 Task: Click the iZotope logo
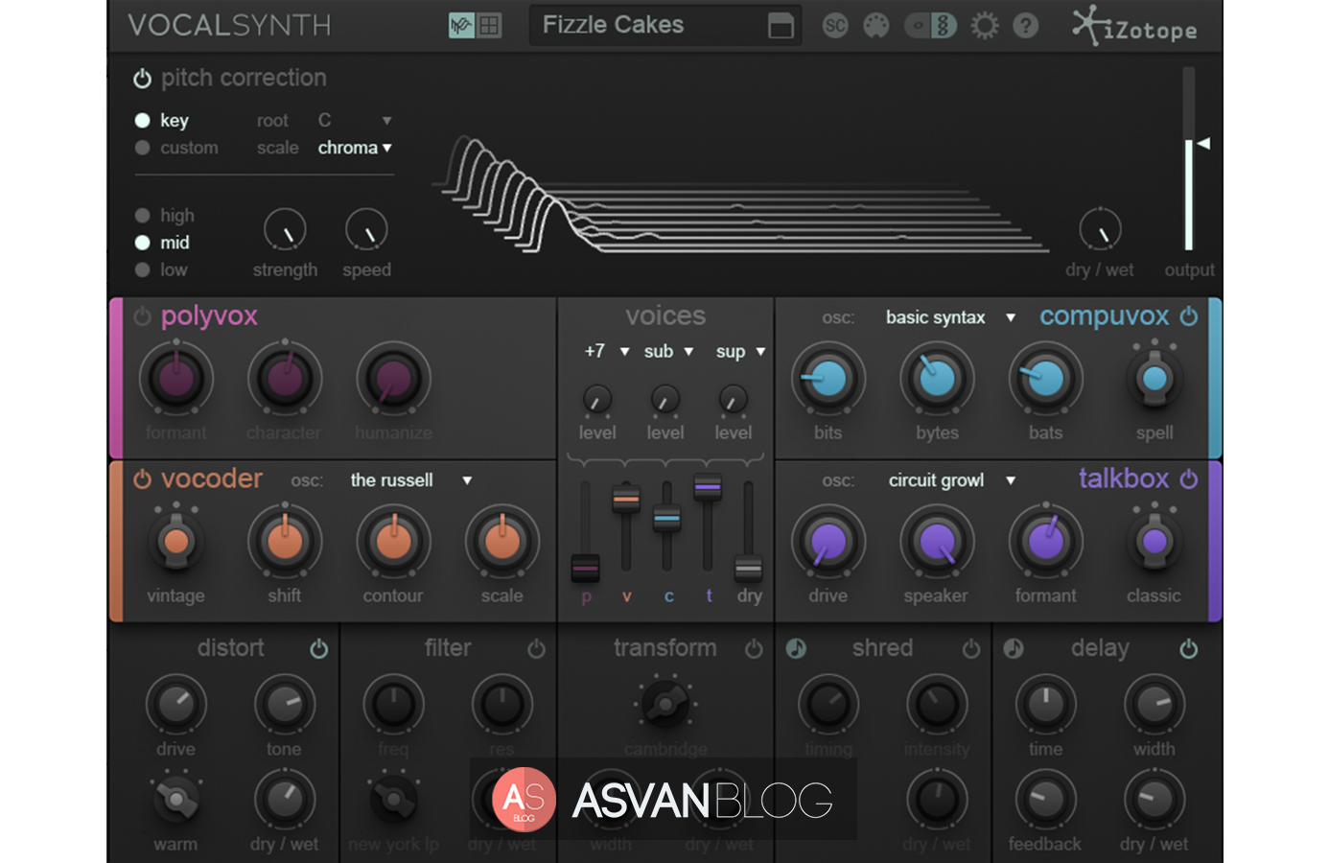coord(1134,26)
